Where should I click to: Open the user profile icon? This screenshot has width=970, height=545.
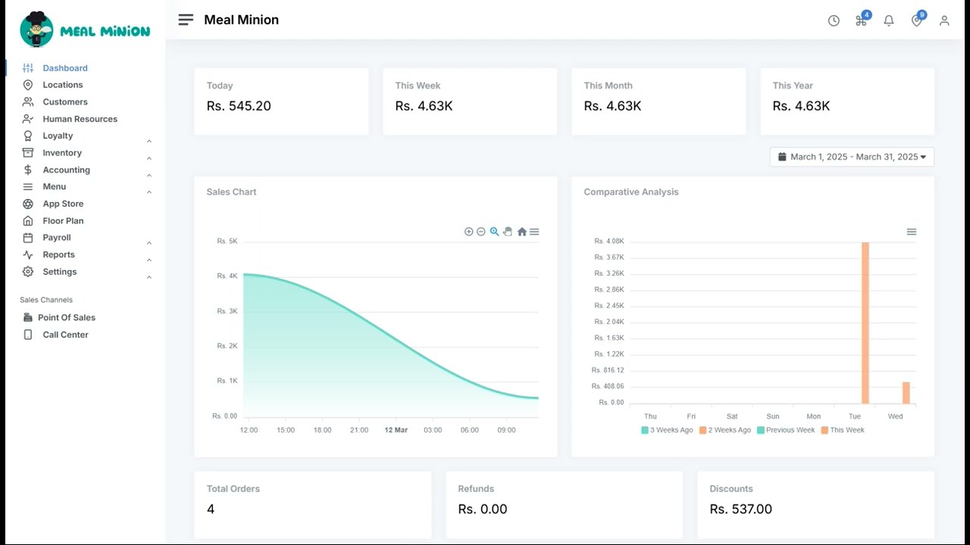tap(944, 21)
